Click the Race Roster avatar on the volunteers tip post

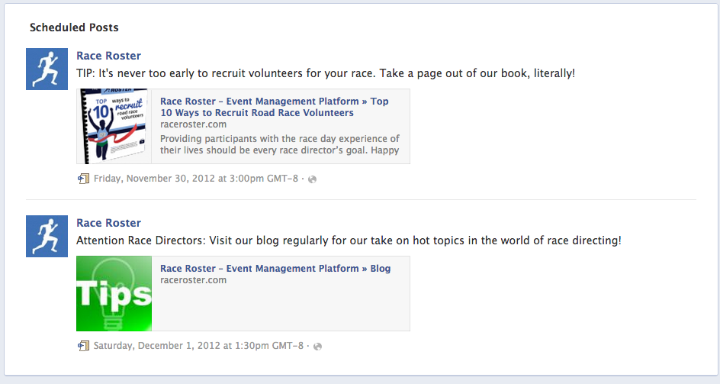[x=47, y=69]
